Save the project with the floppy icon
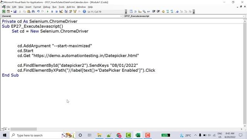247x139 pixels. click(15, 12)
